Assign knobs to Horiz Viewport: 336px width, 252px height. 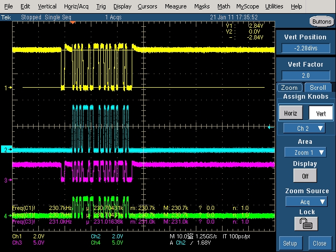pos(290,113)
